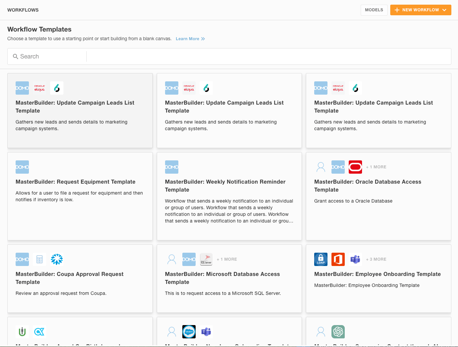The image size is (458, 347).
Task: Click the Salesforce cloud icon
Action: 189,332
